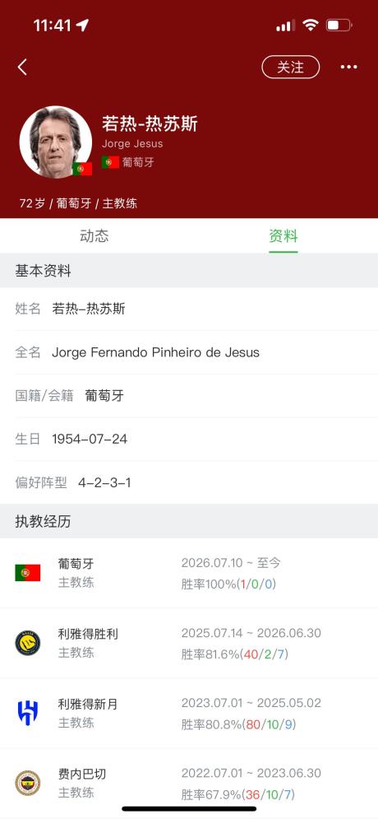Open Al Hilal club logo

point(28,713)
